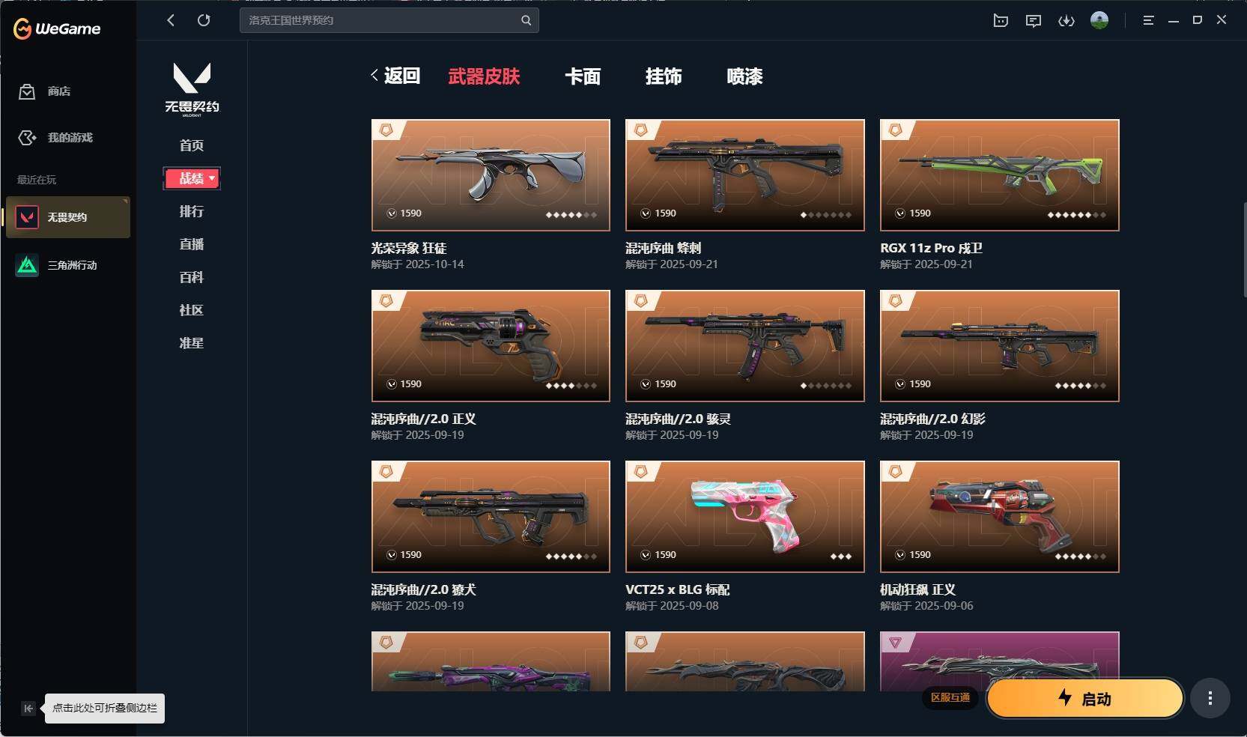
Task: Expand the 战绩 dropdown arrow
Action: coord(212,178)
